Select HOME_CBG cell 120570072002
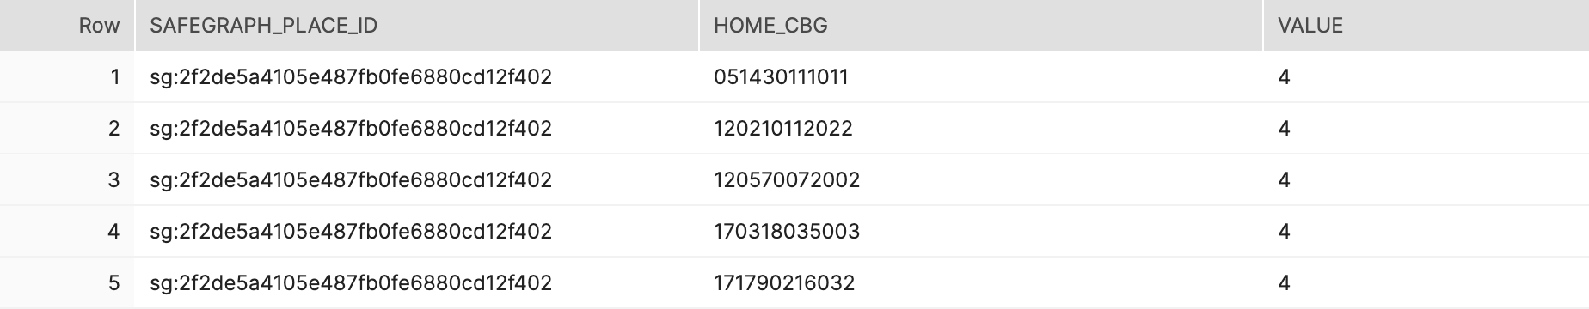The image size is (1589, 309). (981, 180)
